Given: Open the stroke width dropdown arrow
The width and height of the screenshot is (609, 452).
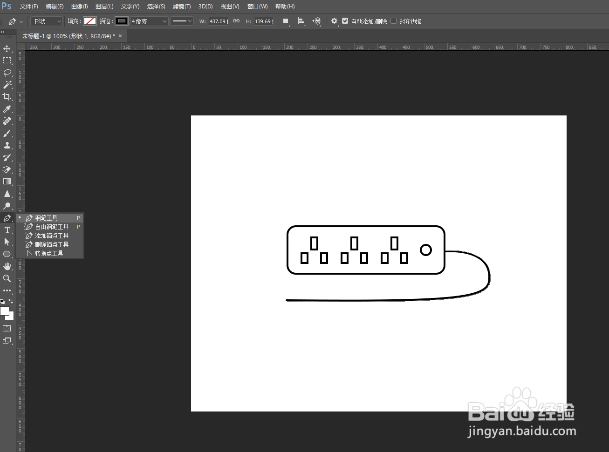Looking at the screenshot, I should 164,21.
